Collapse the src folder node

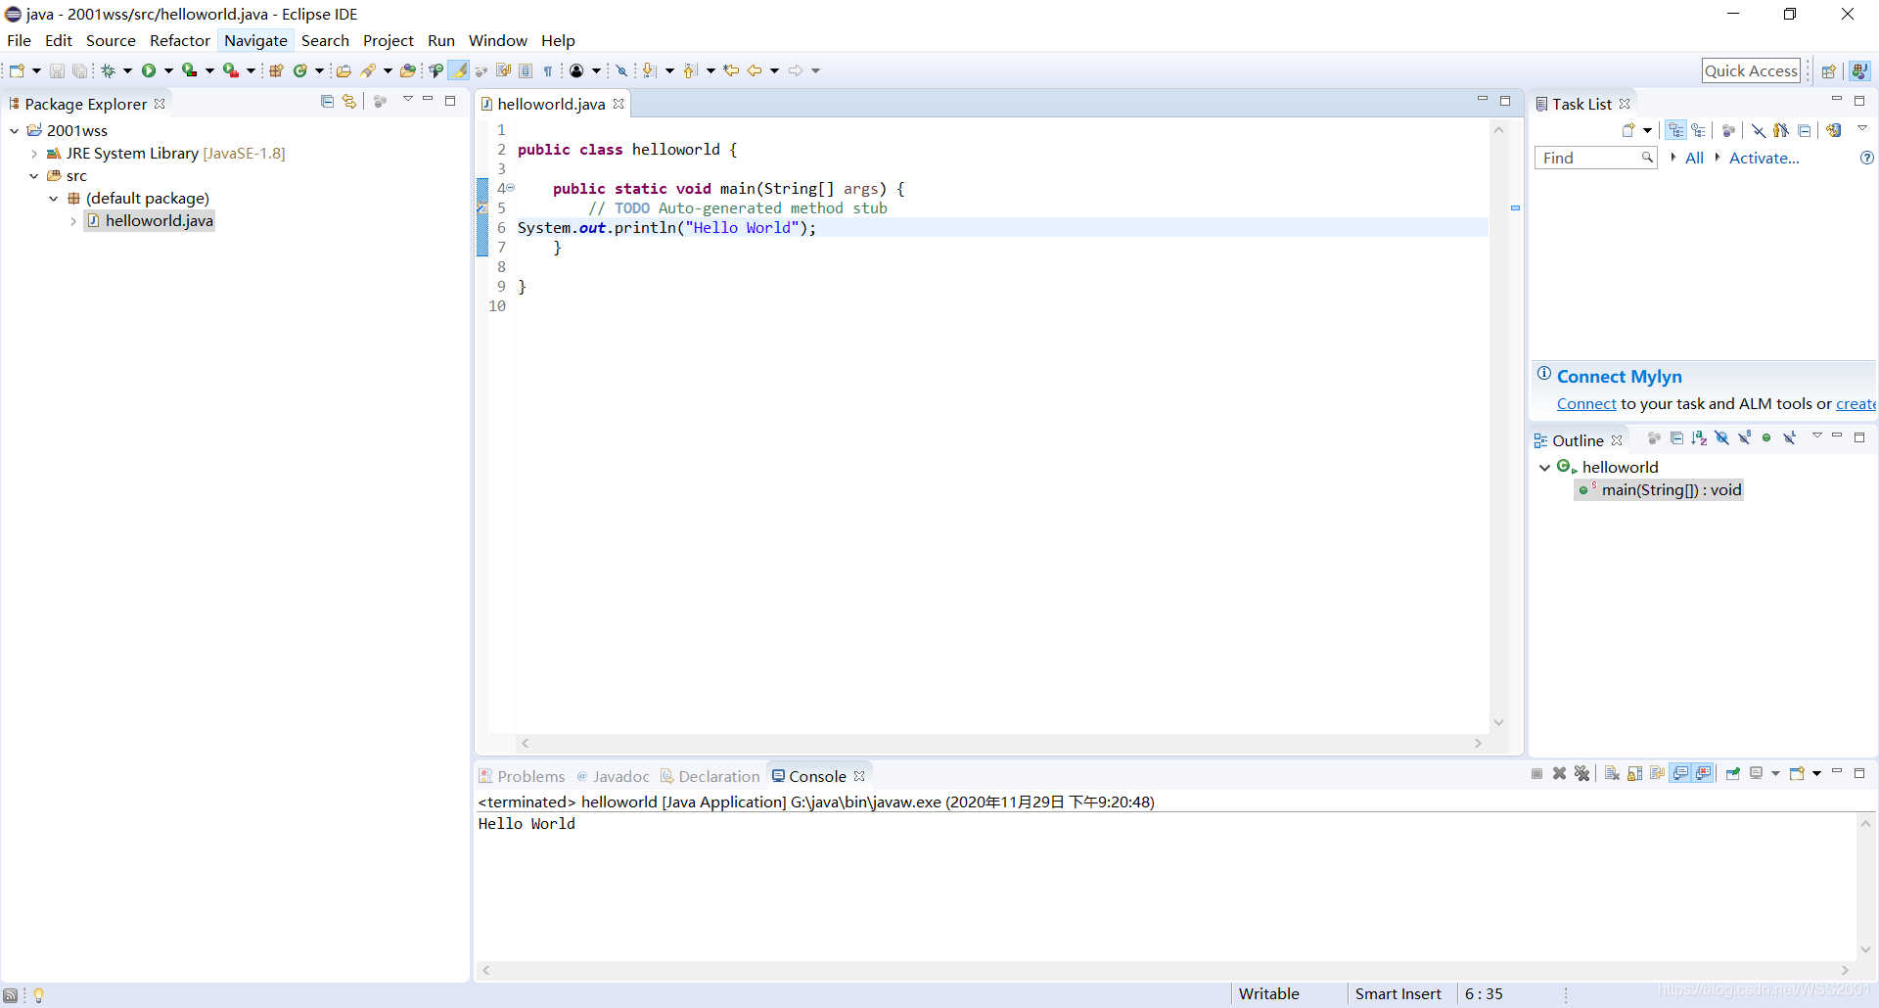pos(34,176)
